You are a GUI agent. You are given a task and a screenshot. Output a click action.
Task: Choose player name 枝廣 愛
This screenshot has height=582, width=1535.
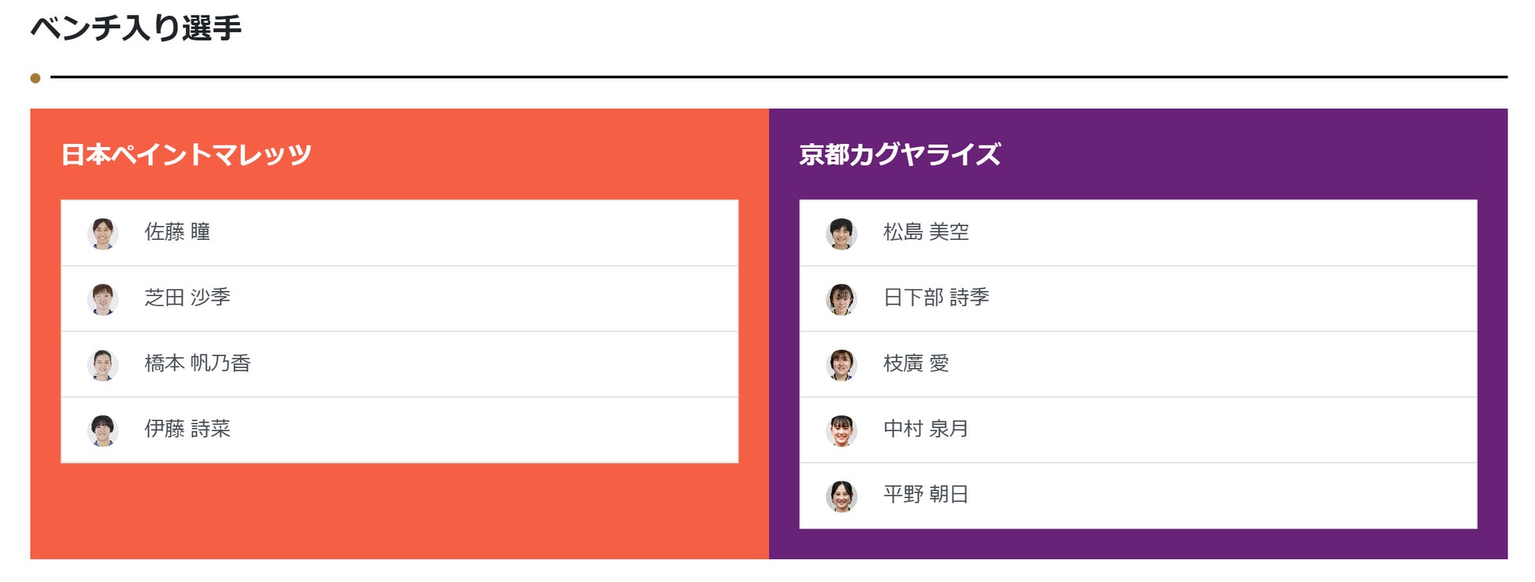(915, 363)
